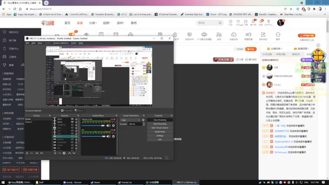329x185 pixels.
Task: Click the Douyu search input field
Action: (x=208, y=23)
